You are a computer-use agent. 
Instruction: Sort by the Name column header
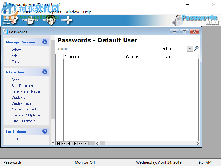coord(181,57)
